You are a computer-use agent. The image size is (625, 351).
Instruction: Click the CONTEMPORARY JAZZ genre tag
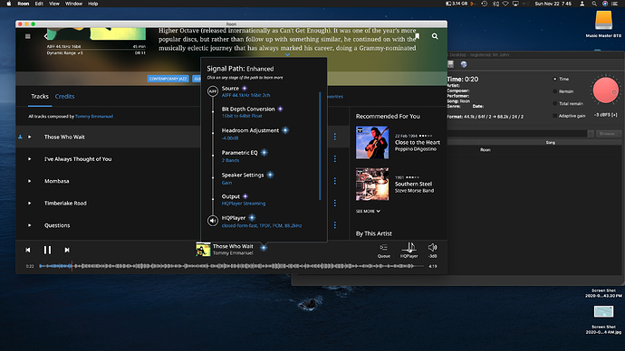168,79
